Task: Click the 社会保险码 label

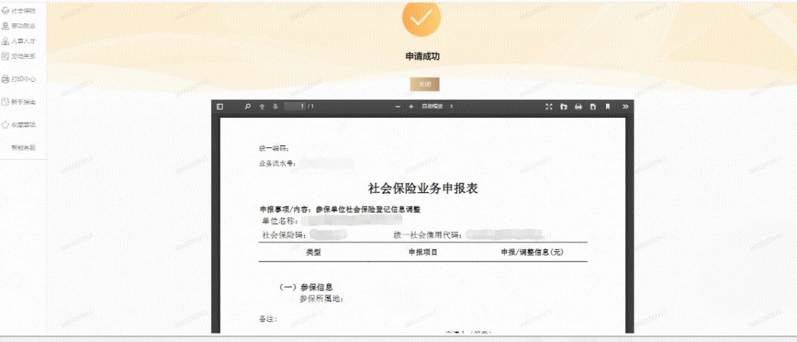Action: point(283,235)
